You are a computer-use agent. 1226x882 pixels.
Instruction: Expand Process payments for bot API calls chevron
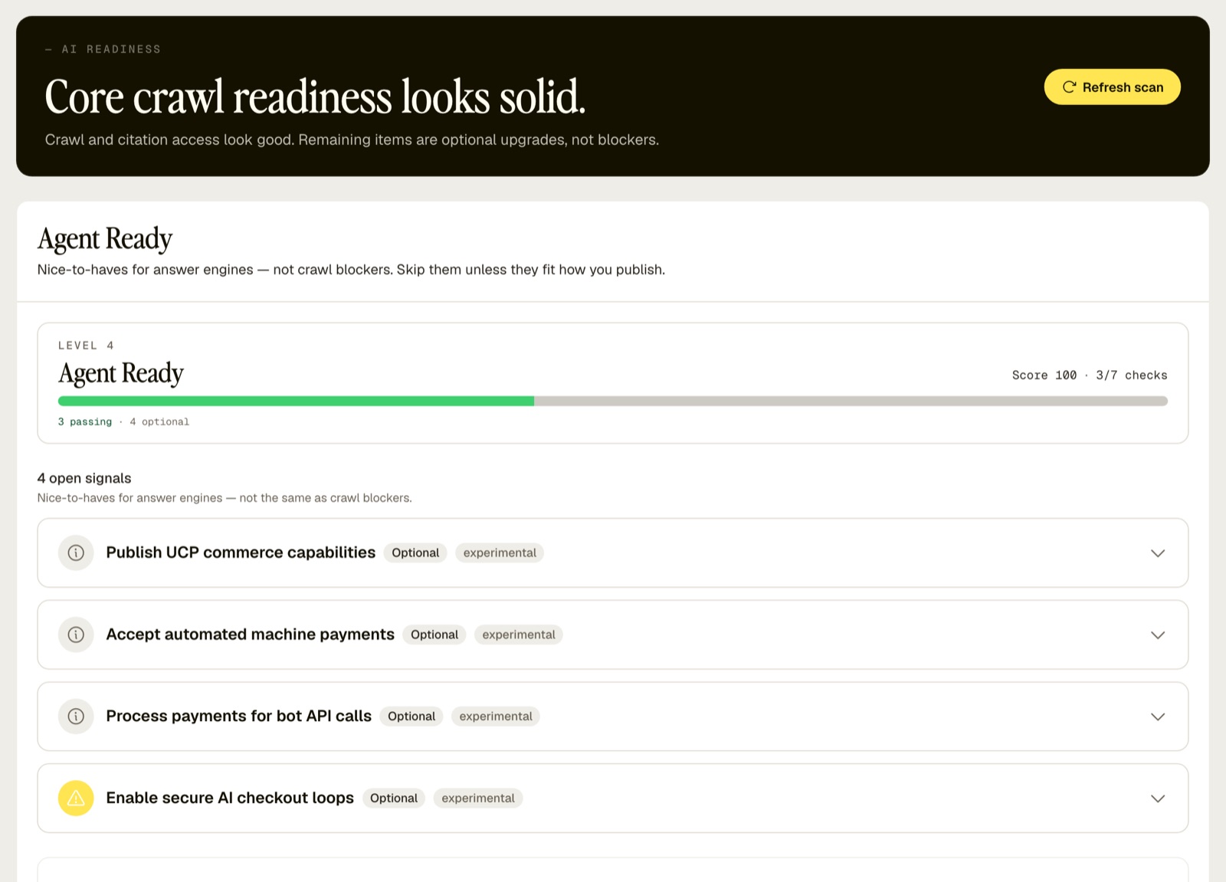(1158, 716)
